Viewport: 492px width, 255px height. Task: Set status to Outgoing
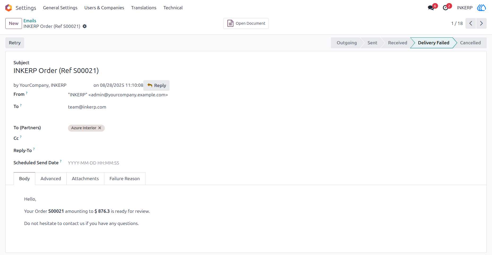click(346, 43)
